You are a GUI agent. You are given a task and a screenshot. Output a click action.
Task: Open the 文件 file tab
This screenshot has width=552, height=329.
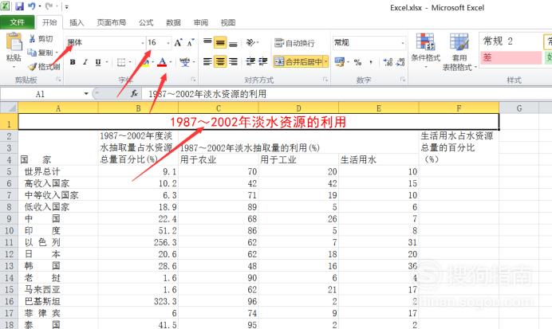pos(18,22)
